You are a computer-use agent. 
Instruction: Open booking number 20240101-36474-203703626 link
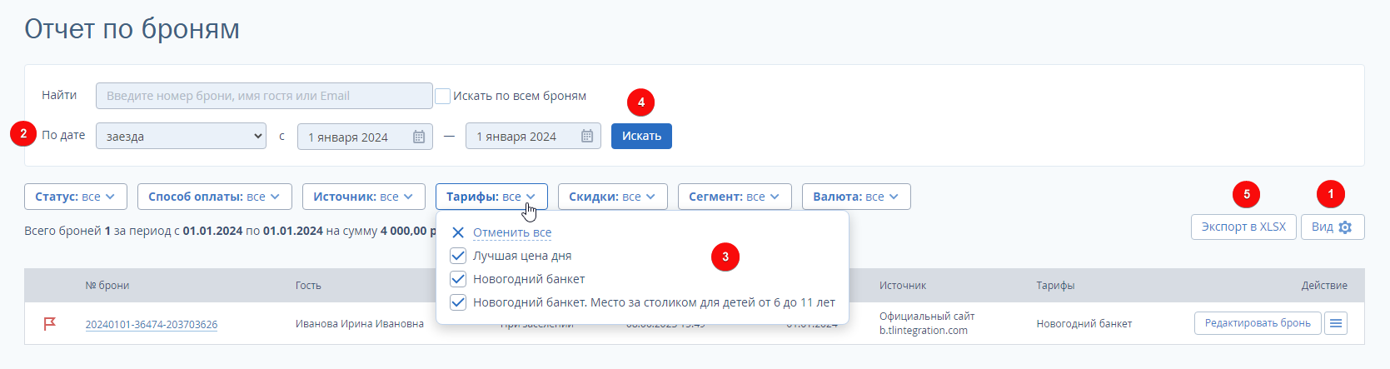point(152,325)
